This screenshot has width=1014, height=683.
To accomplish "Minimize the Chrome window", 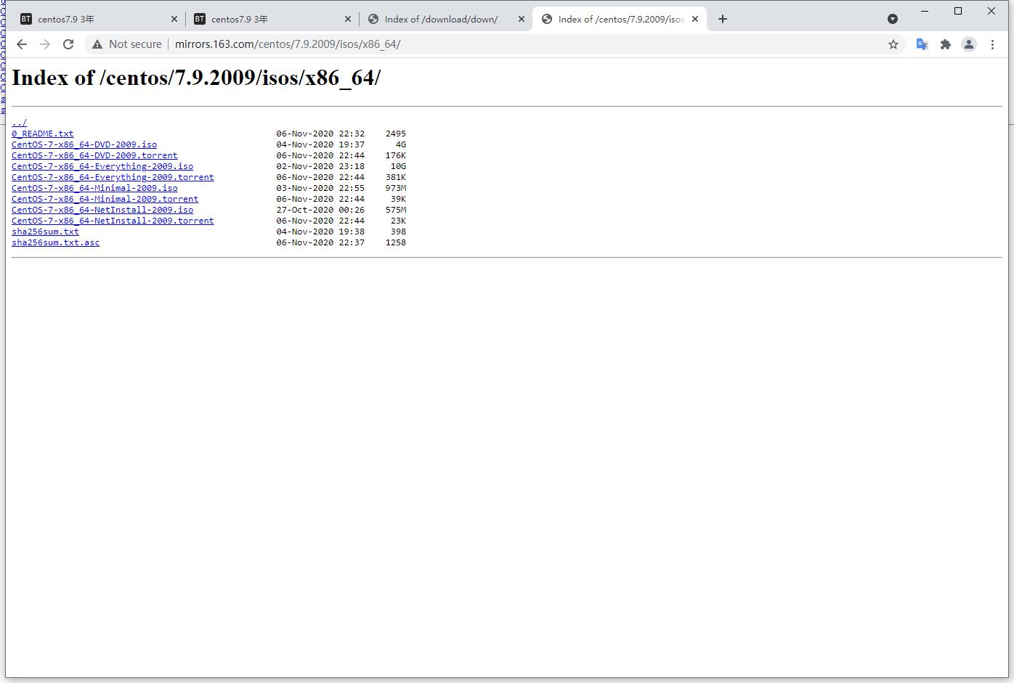I will [x=925, y=11].
